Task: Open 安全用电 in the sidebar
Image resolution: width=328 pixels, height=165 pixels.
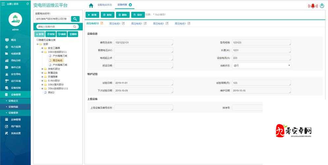Action: 15,74
